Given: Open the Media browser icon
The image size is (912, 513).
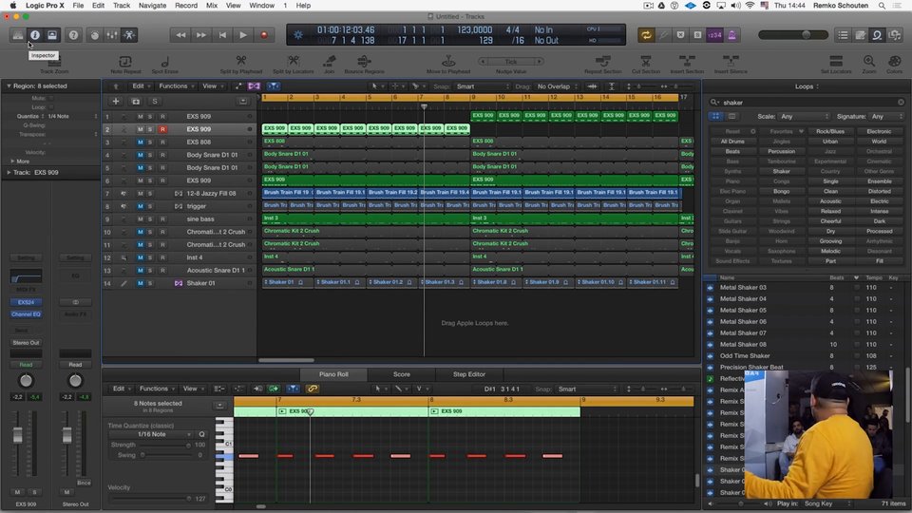Looking at the screenshot, I should coord(895,35).
